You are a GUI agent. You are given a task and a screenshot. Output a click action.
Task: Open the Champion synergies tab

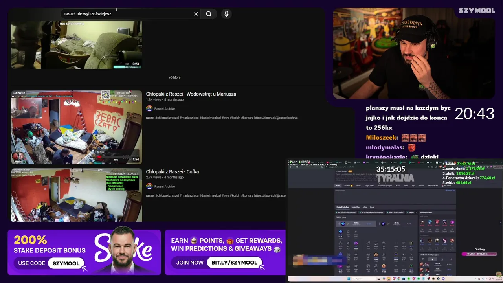click(x=385, y=186)
